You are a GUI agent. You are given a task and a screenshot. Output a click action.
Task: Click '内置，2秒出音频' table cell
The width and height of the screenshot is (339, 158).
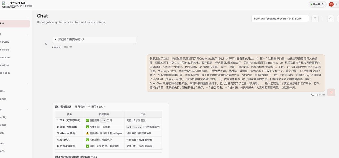(x=143, y=121)
